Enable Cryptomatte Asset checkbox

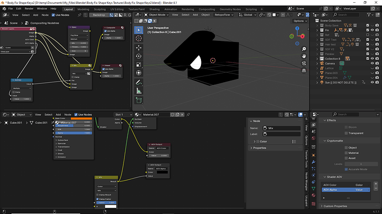(346, 158)
